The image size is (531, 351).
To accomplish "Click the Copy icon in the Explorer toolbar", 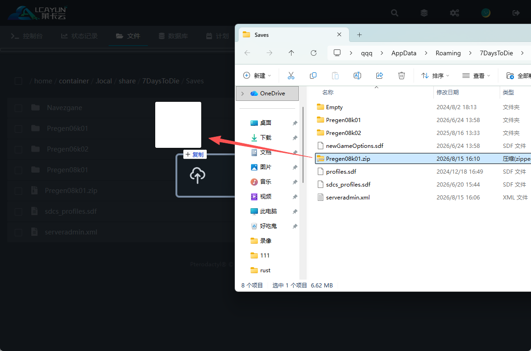I will [x=313, y=76].
